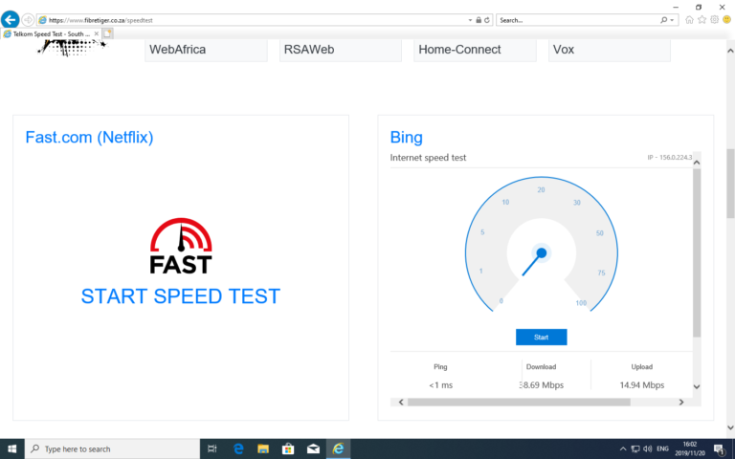Click the Bing widget scroll right arrow
Image resolution: width=735 pixels, height=459 pixels.
point(681,402)
